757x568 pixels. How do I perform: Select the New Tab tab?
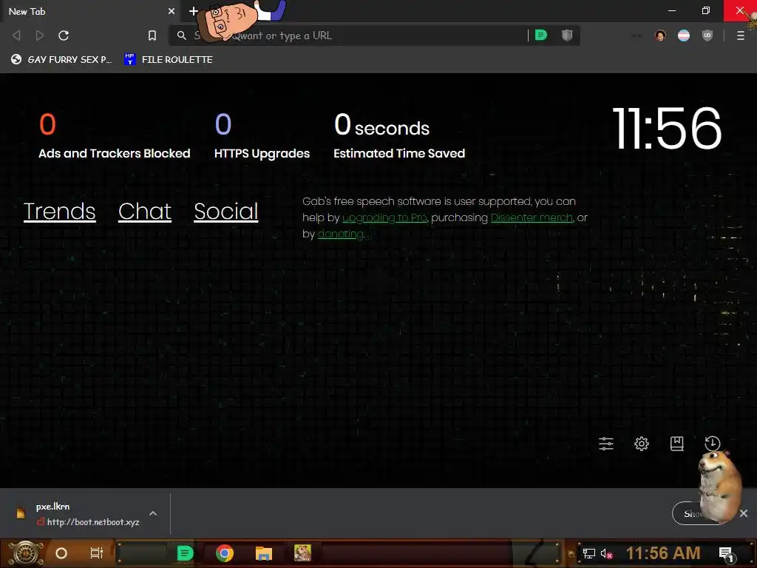click(x=90, y=11)
